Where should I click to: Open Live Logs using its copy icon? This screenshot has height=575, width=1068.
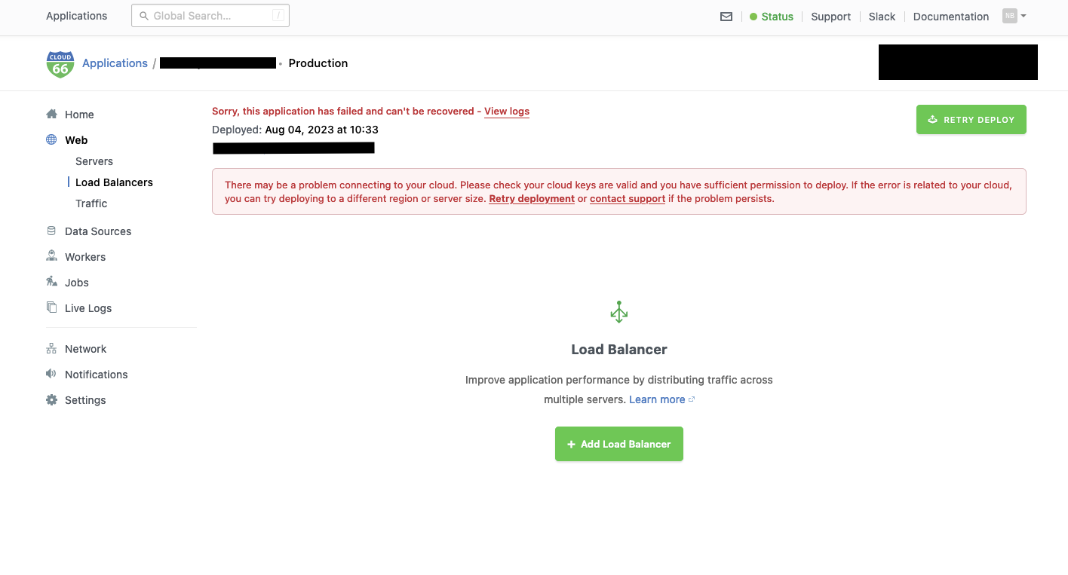(x=51, y=307)
